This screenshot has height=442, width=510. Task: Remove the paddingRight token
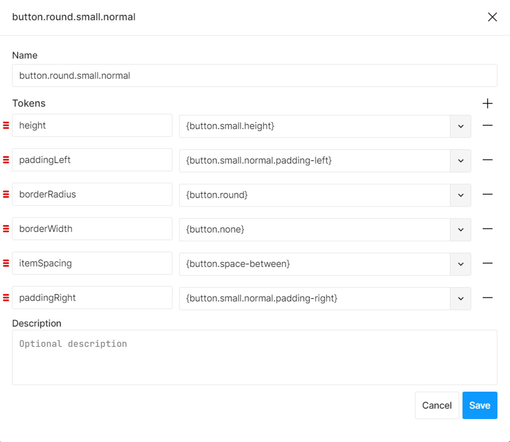click(x=488, y=298)
